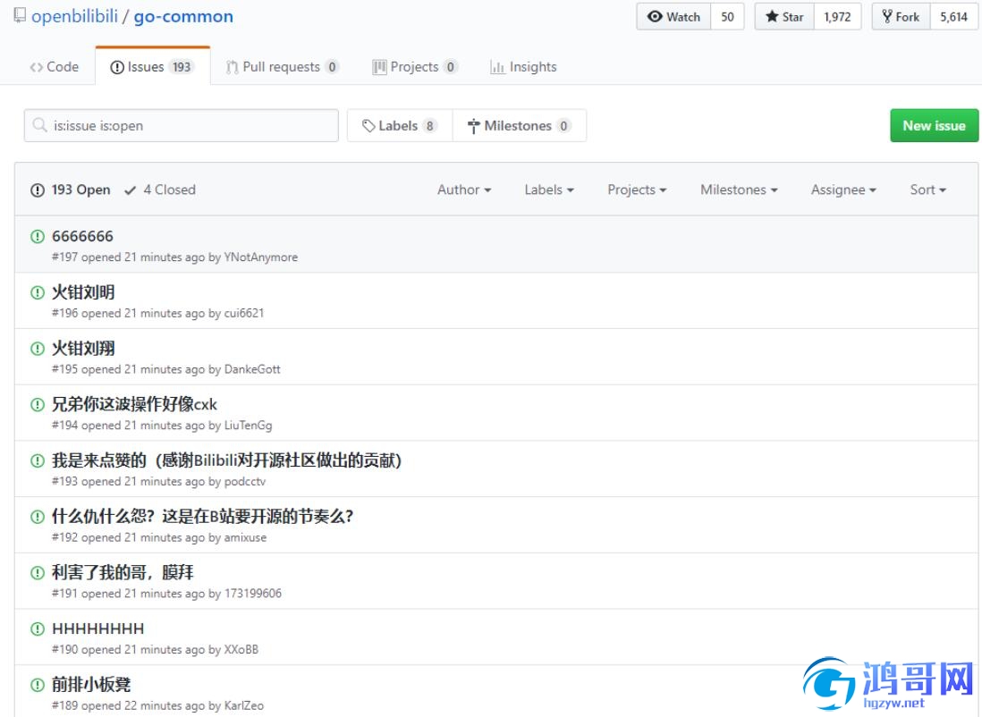Show the 4 Closed issues
Screen dimensions: 982x717
tap(160, 190)
